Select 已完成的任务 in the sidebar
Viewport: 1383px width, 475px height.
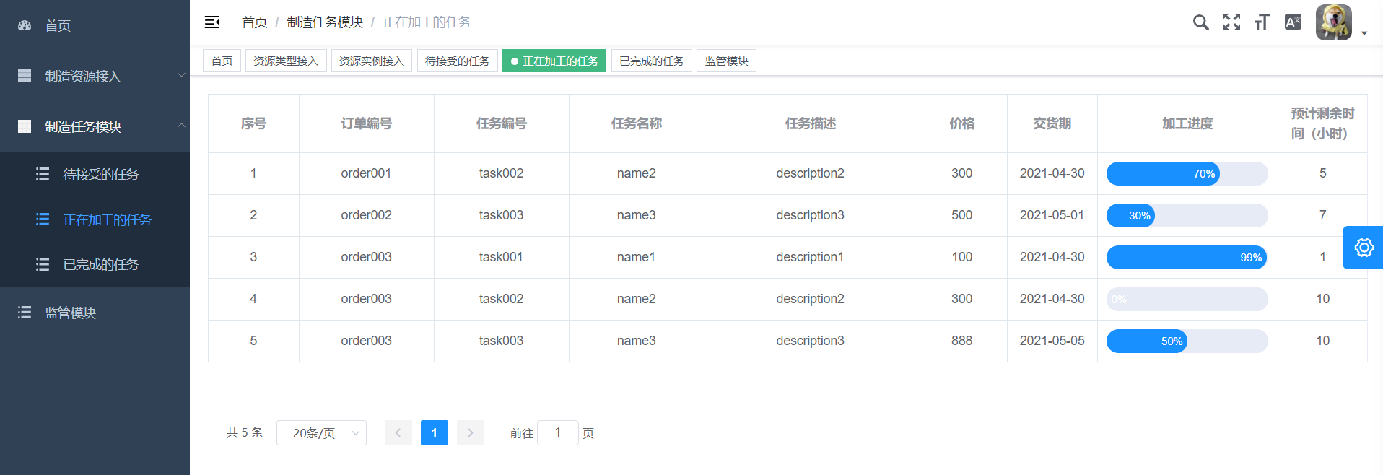point(101,265)
